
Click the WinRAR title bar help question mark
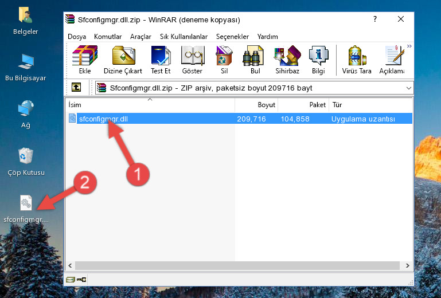click(x=375, y=19)
